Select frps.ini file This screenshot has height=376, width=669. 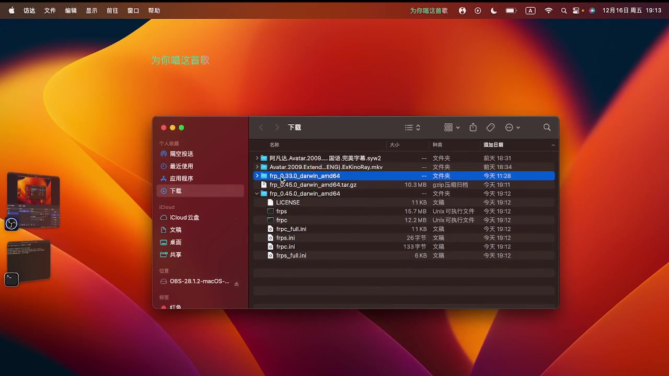(x=404, y=238)
